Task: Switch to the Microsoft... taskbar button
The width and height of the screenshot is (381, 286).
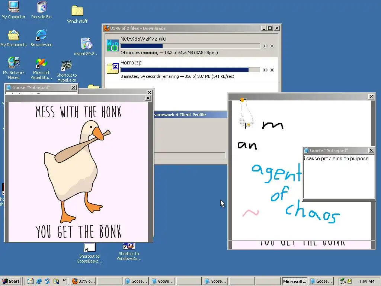Action: [x=295, y=281]
